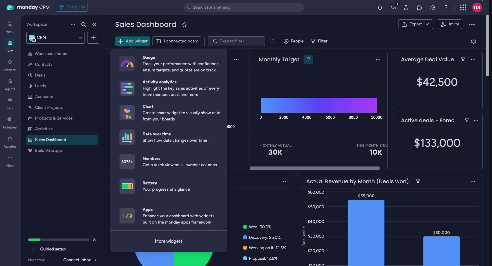Open the notifications bell
This screenshot has height=266, width=492.
click(380, 7)
